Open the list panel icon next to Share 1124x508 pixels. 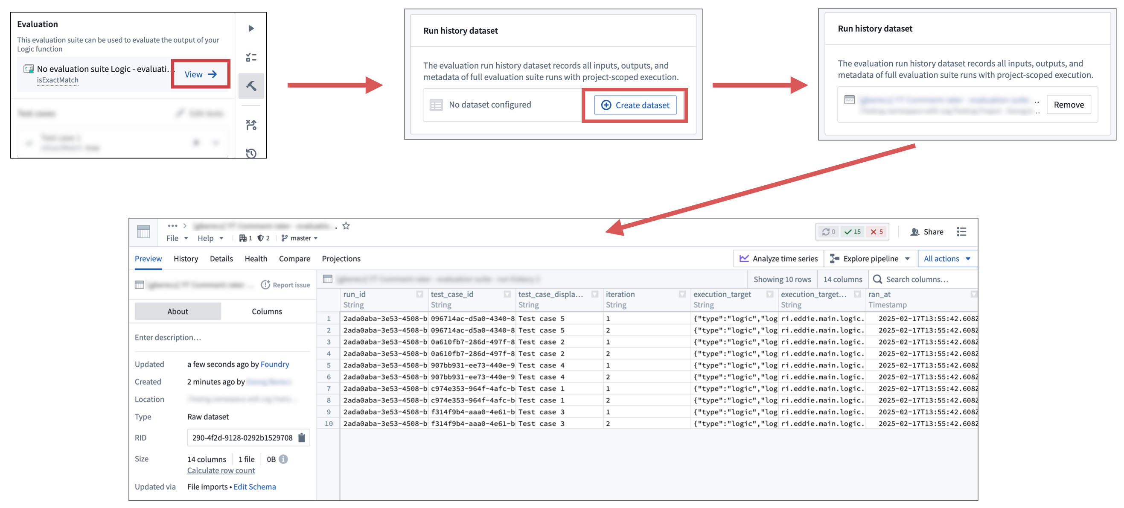tap(961, 232)
